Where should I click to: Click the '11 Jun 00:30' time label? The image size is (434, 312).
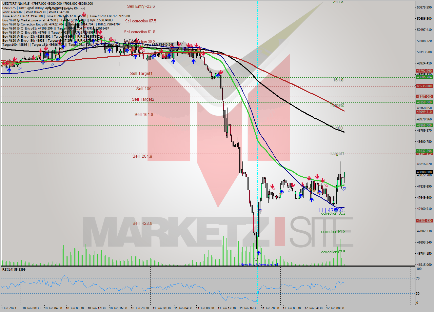(x=161, y=308)
